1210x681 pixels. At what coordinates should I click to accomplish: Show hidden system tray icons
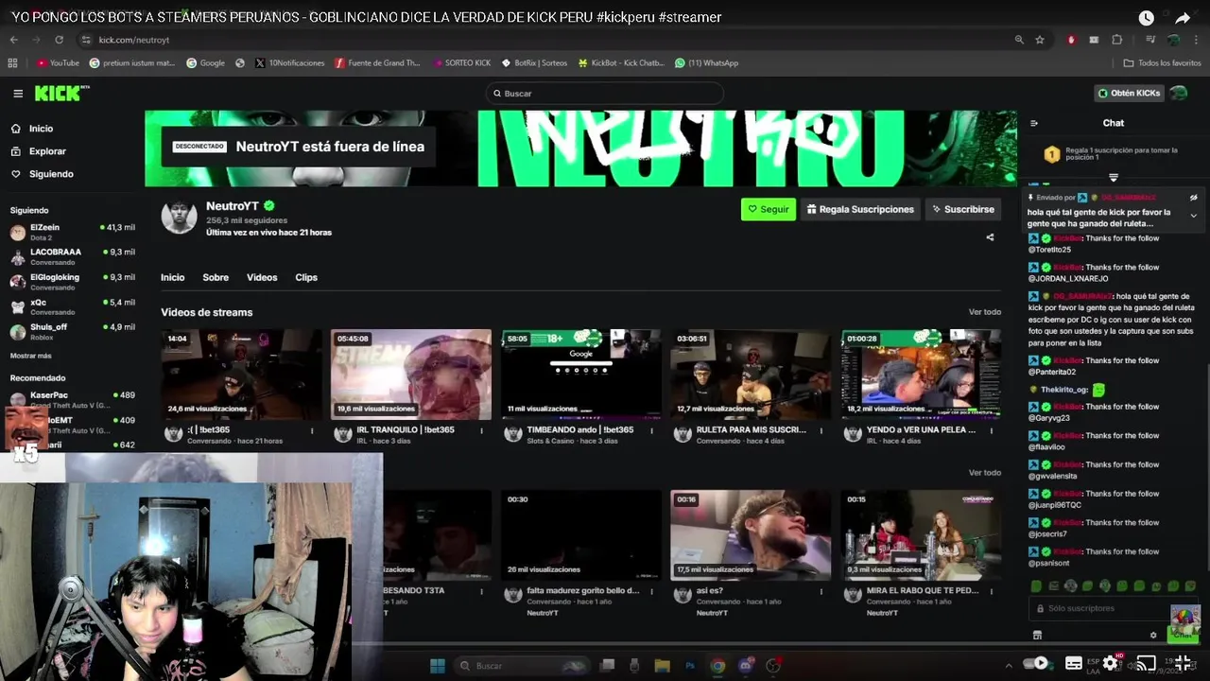[1009, 665]
